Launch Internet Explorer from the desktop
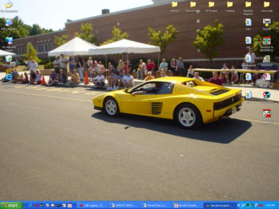Image resolution: width=279 pixels, height=209 pixels. coord(9,80)
